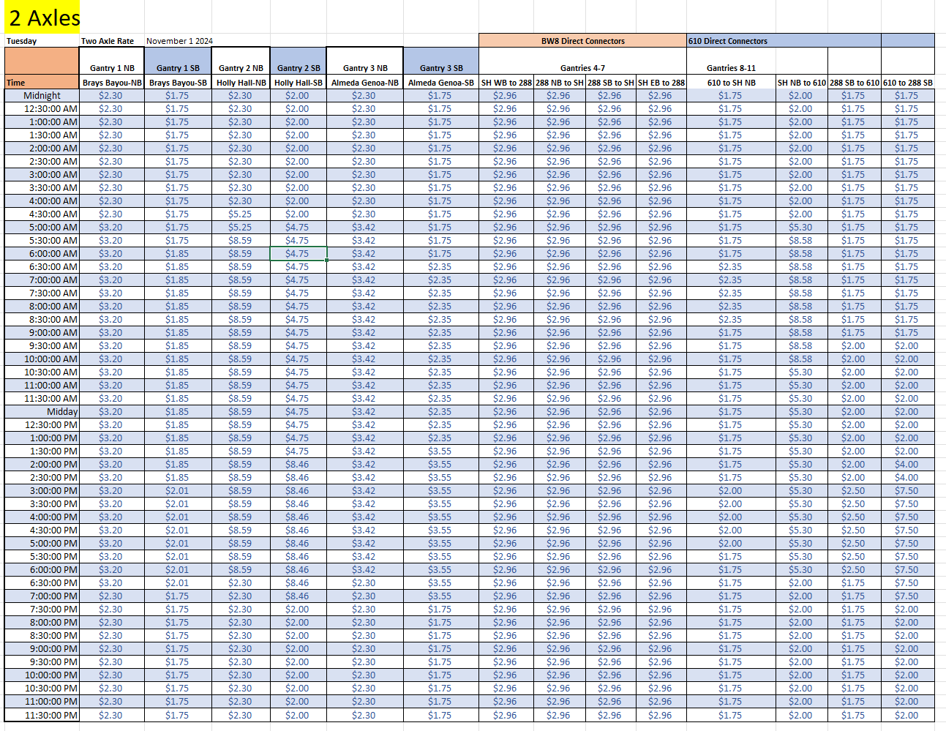Screen dimensions: 946x731
Task: Click the "Holly Hall-NB" column header
Action: coord(241,83)
